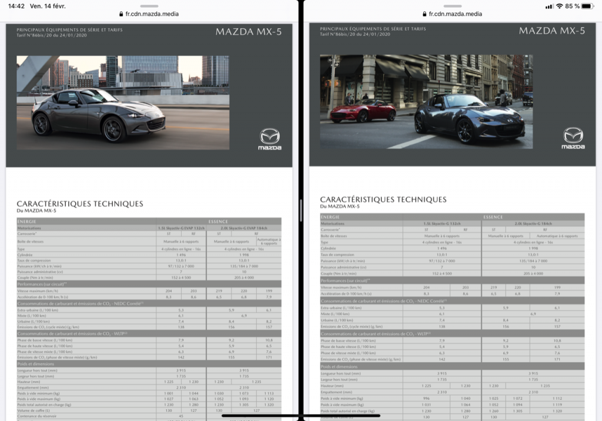Select 1.5L Skyactiv-G 132ch header in right pane
Viewport: 602px width, 421px height.
click(442, 223)
